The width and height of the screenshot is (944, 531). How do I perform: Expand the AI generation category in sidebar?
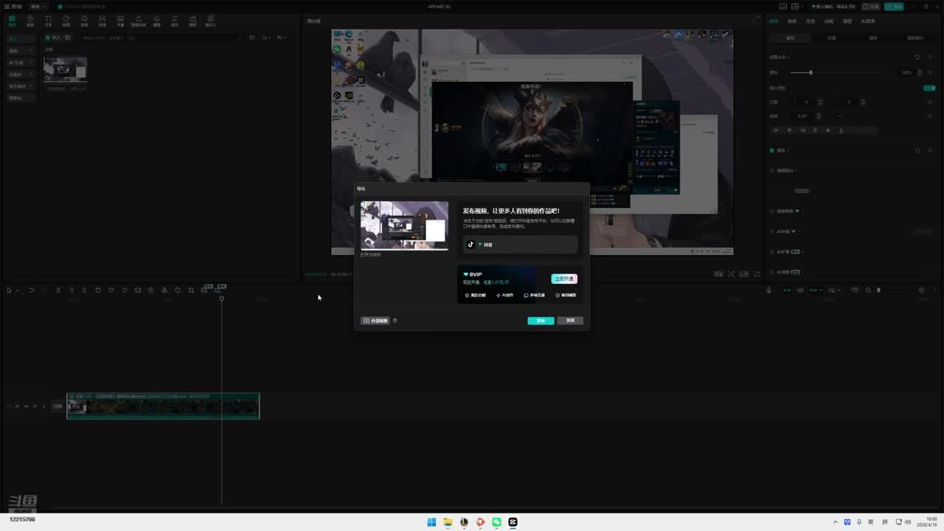tap(21, 63)
